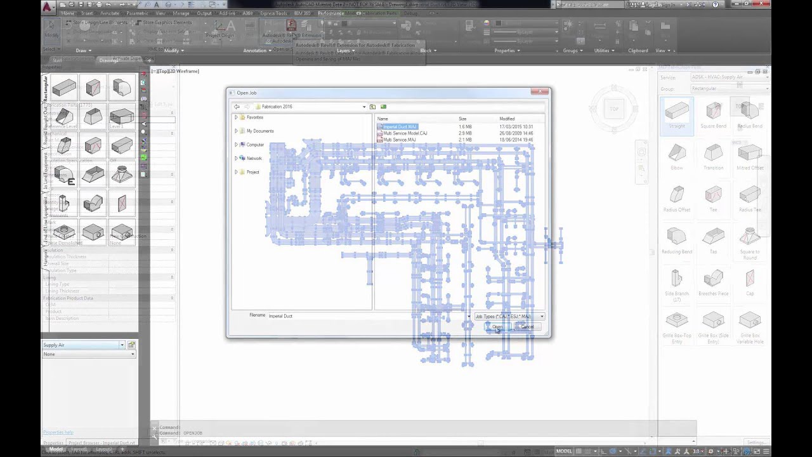This screenshot has height=457, width=812.
Task: Select the Grille Box Variable Hole part
Action: point(750,326)
